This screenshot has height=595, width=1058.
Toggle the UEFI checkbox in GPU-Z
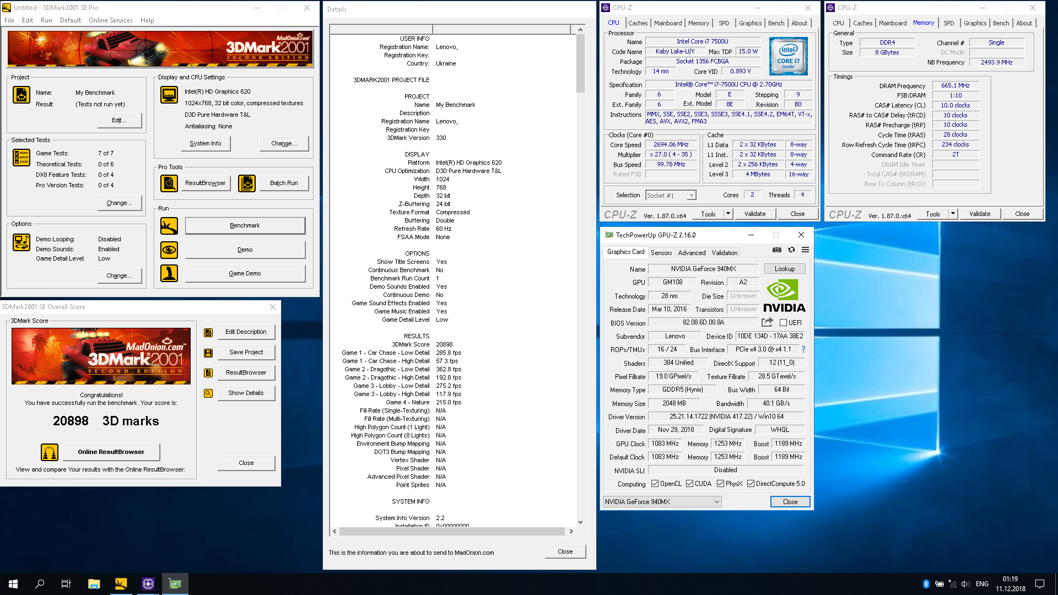pos(783,323)
